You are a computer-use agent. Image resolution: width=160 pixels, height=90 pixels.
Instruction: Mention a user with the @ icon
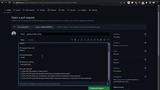coord(101,40)
